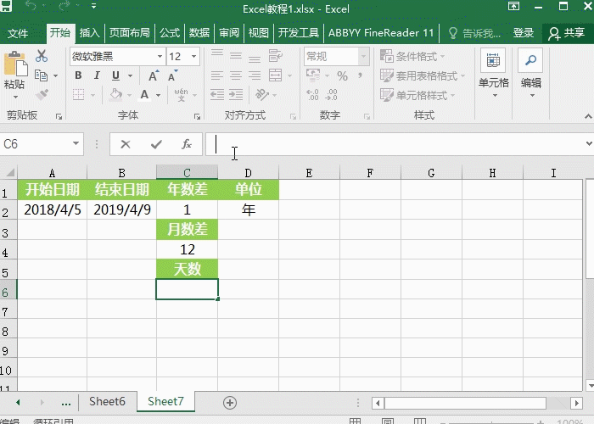Image resolution: width=594 pixels, height=424 pixels.
Task: Click the Format Painter brush icon
Action: point(42,95)
